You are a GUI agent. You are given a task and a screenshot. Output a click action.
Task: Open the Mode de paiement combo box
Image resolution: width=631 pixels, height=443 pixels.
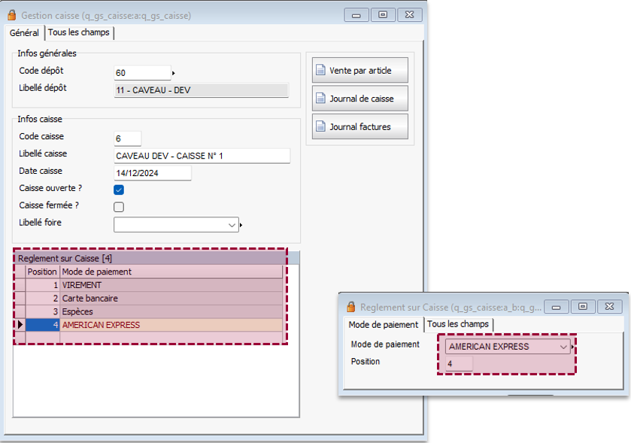pos(563,347)
